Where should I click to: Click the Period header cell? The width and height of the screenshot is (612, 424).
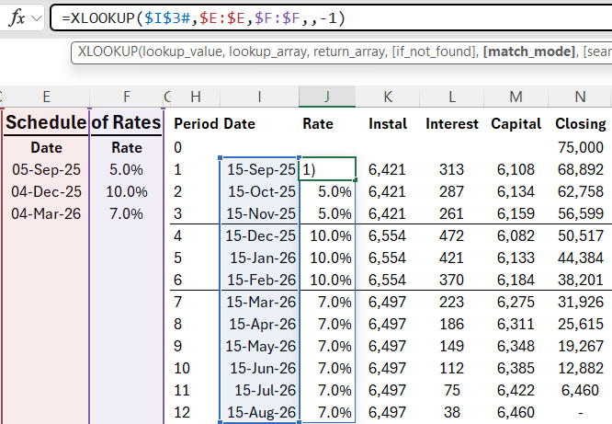(196, 124)
